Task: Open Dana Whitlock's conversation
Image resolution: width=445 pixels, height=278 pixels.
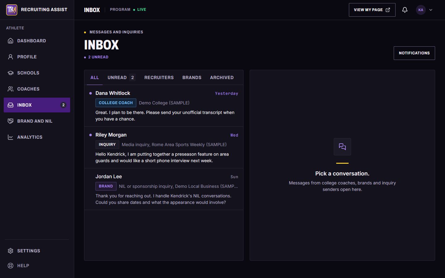Action: pyautogui.click(x=164, y=106)
